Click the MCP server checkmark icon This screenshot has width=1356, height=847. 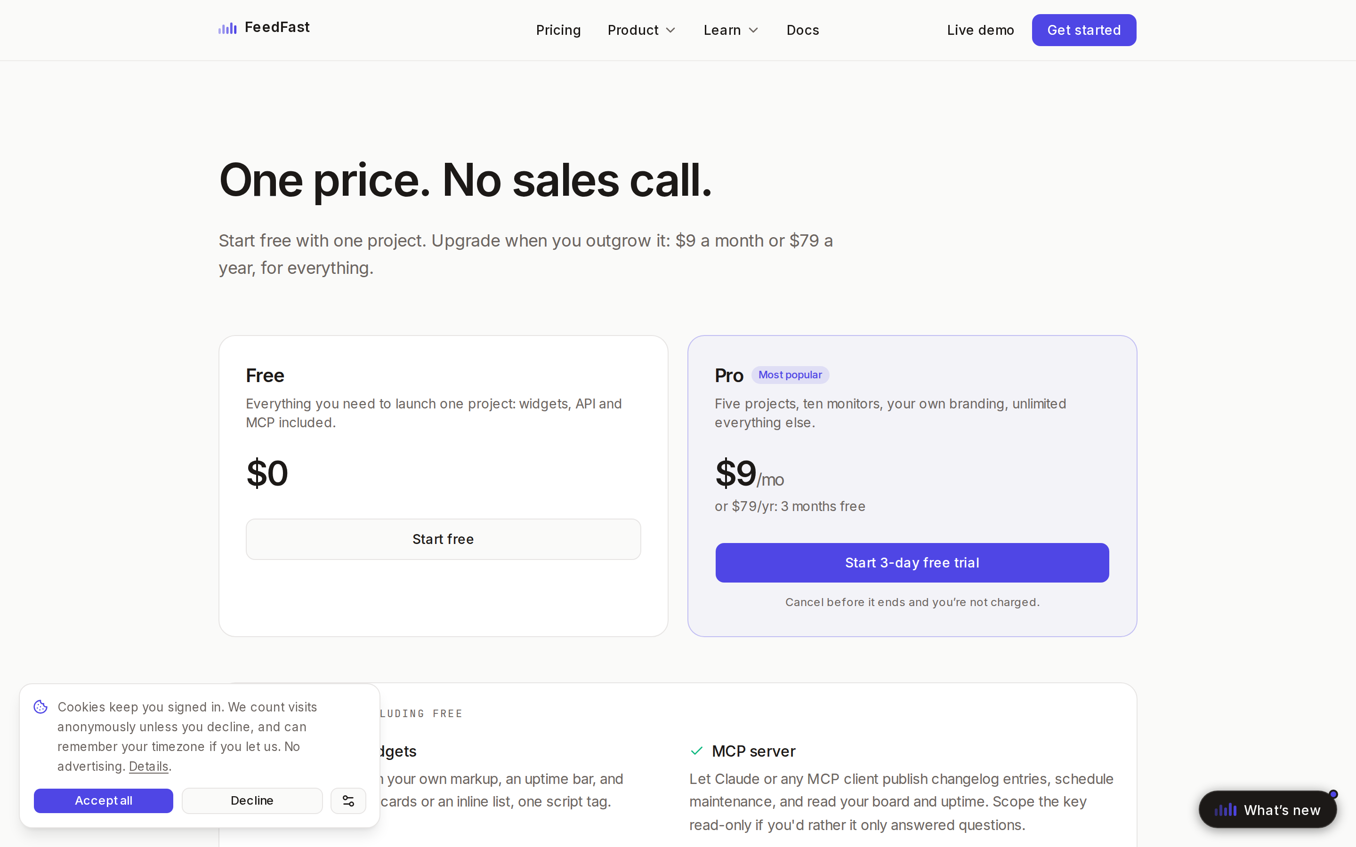tap(696, 751)
